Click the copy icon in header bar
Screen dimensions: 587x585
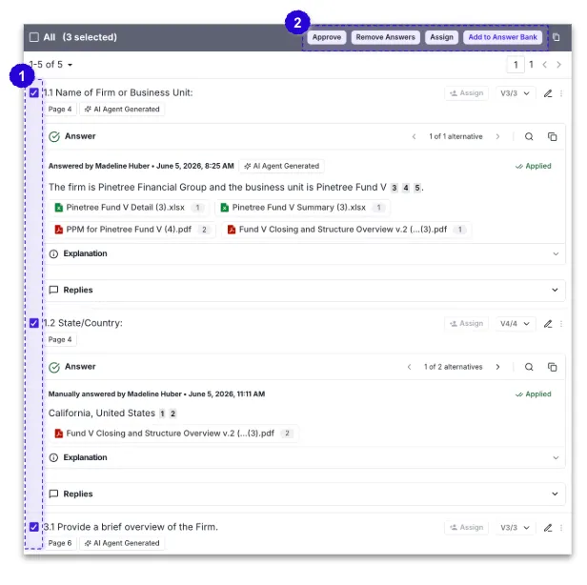point(557,37)
